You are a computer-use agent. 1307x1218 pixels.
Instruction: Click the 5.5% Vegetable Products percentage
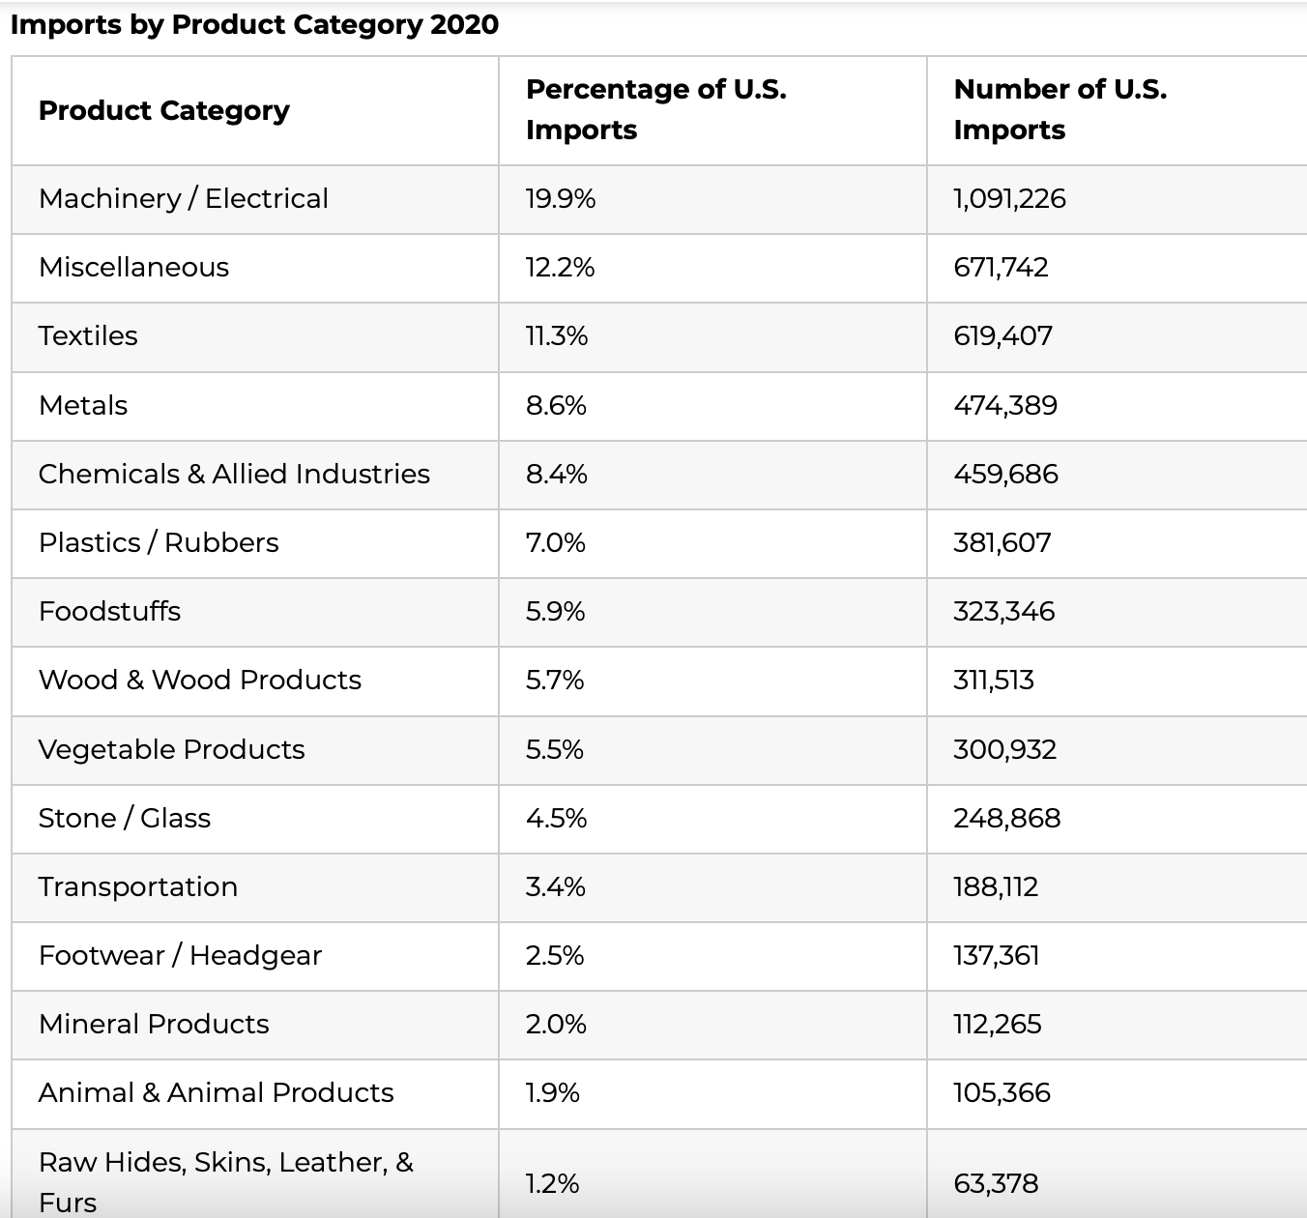pyautogui.click(x=555, y=750)
